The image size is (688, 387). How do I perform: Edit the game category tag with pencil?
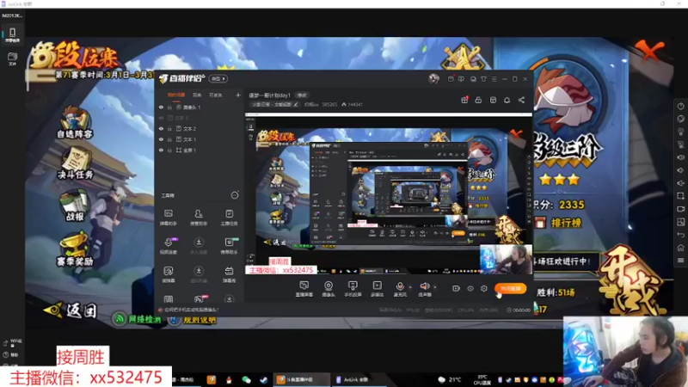coord(296,104)
